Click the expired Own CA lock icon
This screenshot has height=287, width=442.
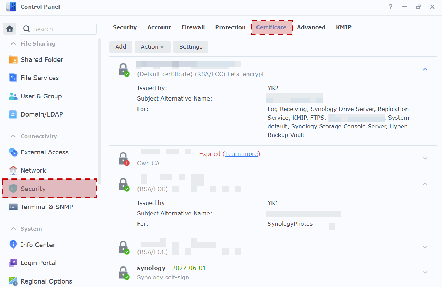124,159
